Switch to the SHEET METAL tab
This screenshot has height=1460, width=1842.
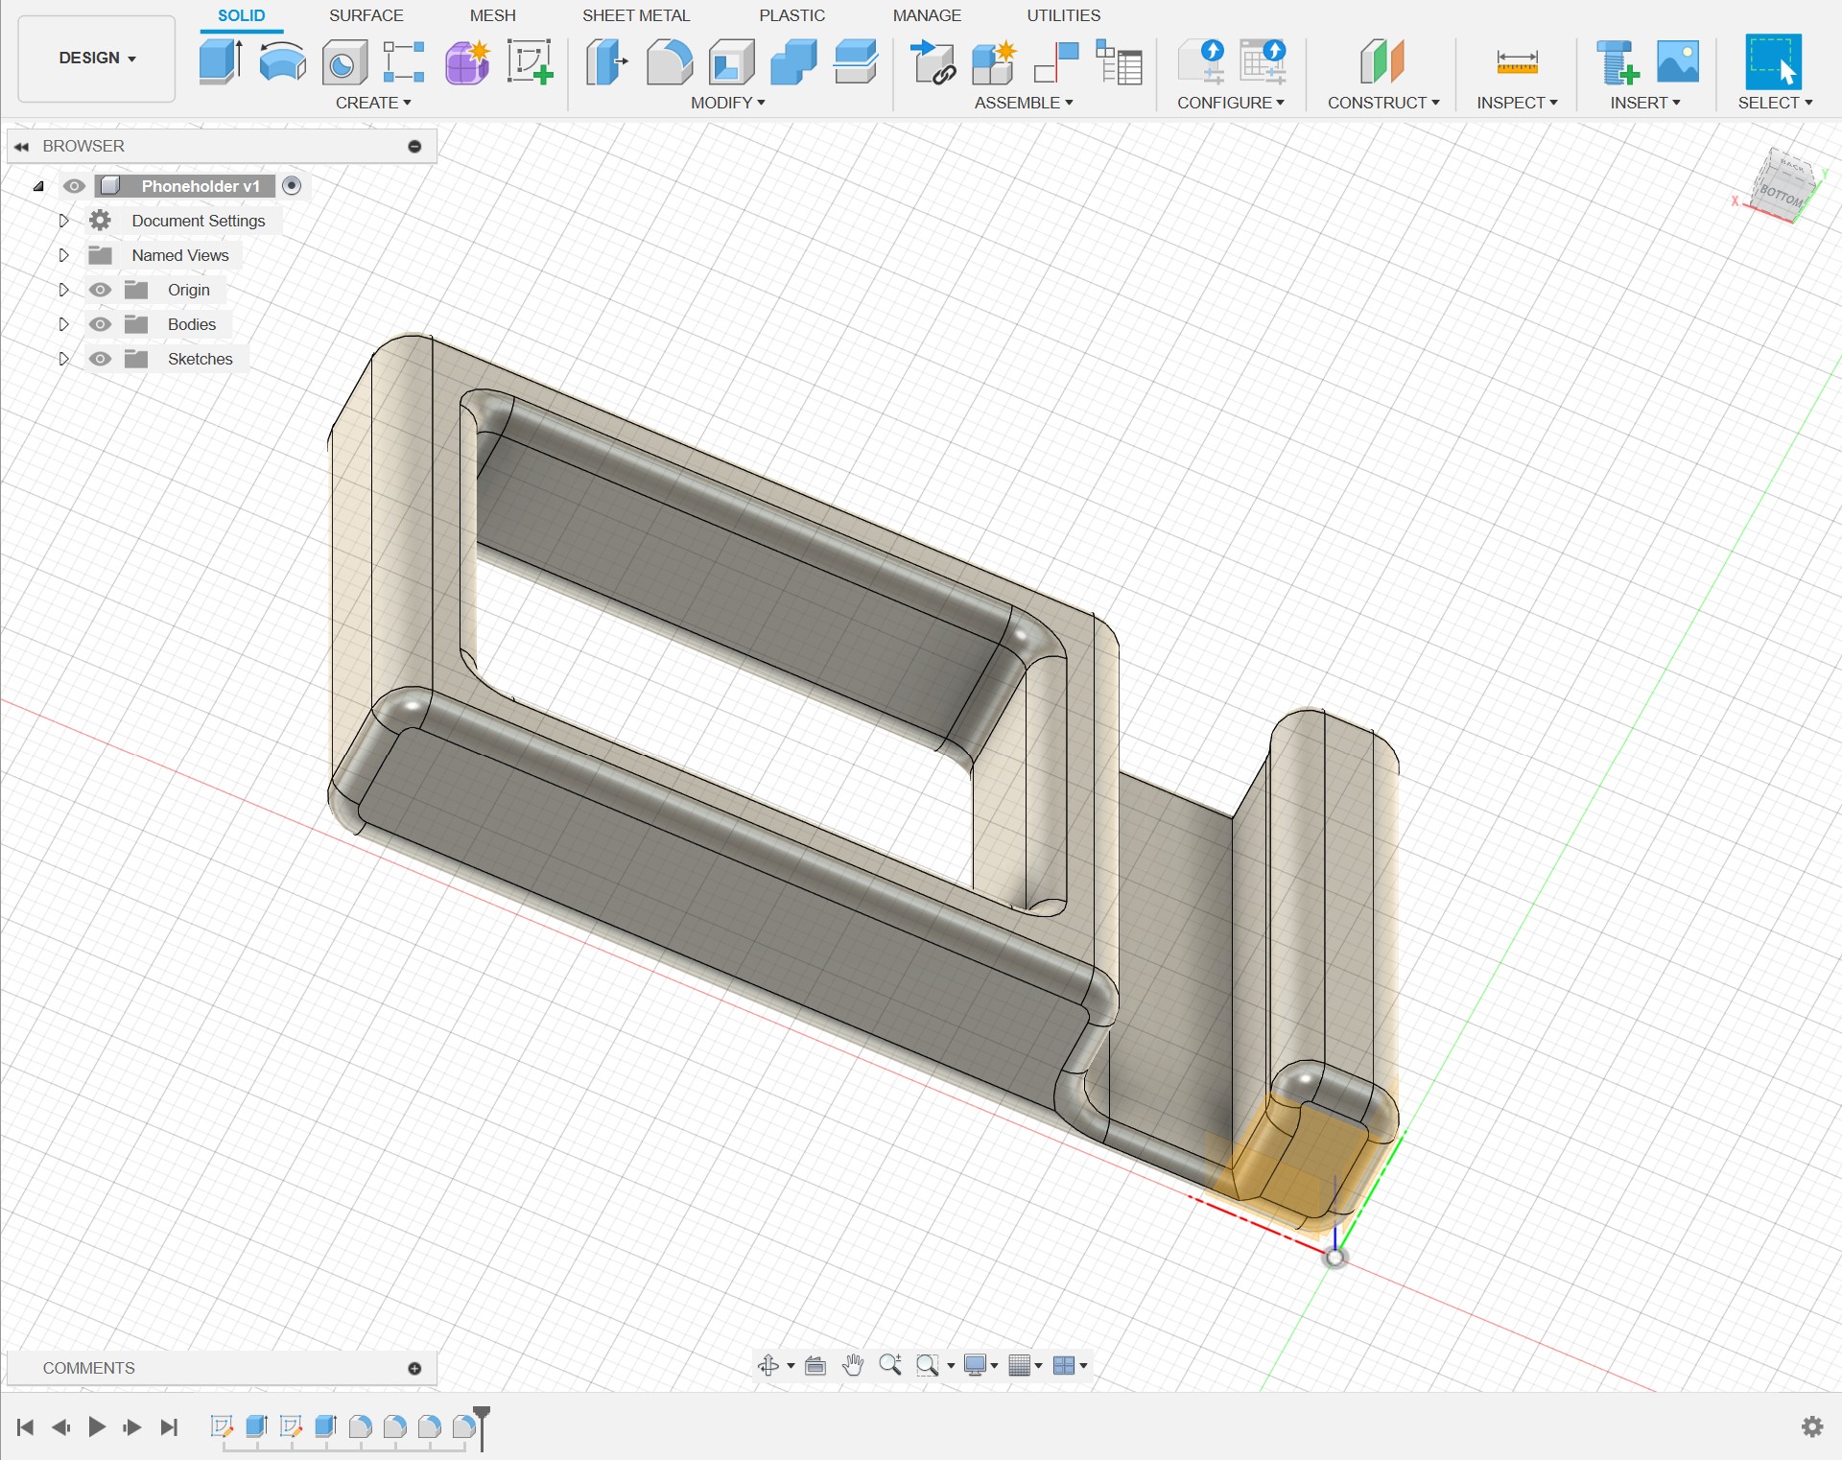[636, 14]
